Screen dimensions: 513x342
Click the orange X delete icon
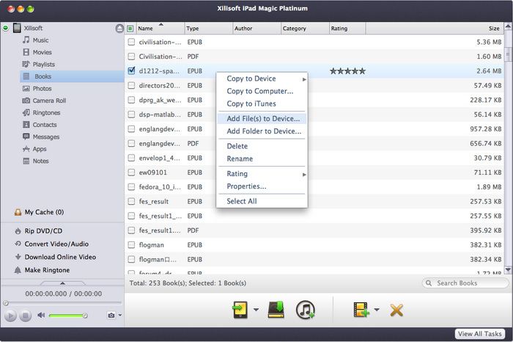pos(396,310)
